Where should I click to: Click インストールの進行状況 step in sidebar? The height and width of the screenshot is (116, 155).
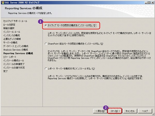[x=14, y=68]
